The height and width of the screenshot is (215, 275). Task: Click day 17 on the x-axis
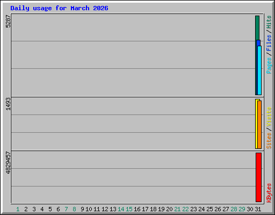[145, 209]
